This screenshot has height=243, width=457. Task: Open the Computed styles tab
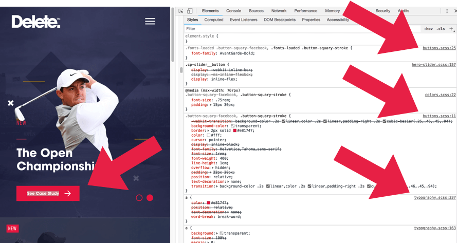click(x=214, y=20)
